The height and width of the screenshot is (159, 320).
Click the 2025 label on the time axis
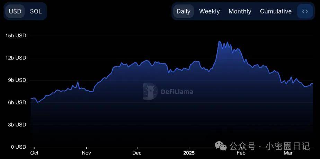point(189,153)
